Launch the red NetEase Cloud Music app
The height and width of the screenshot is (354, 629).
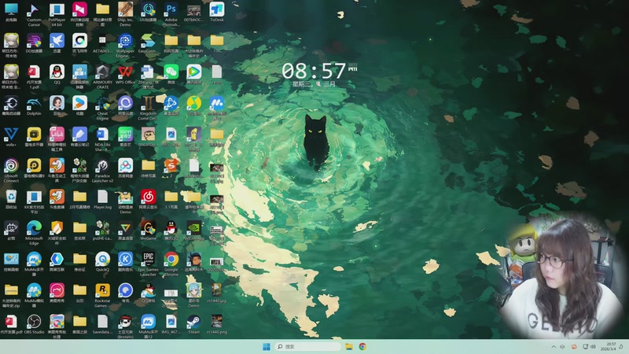[148, 200]
